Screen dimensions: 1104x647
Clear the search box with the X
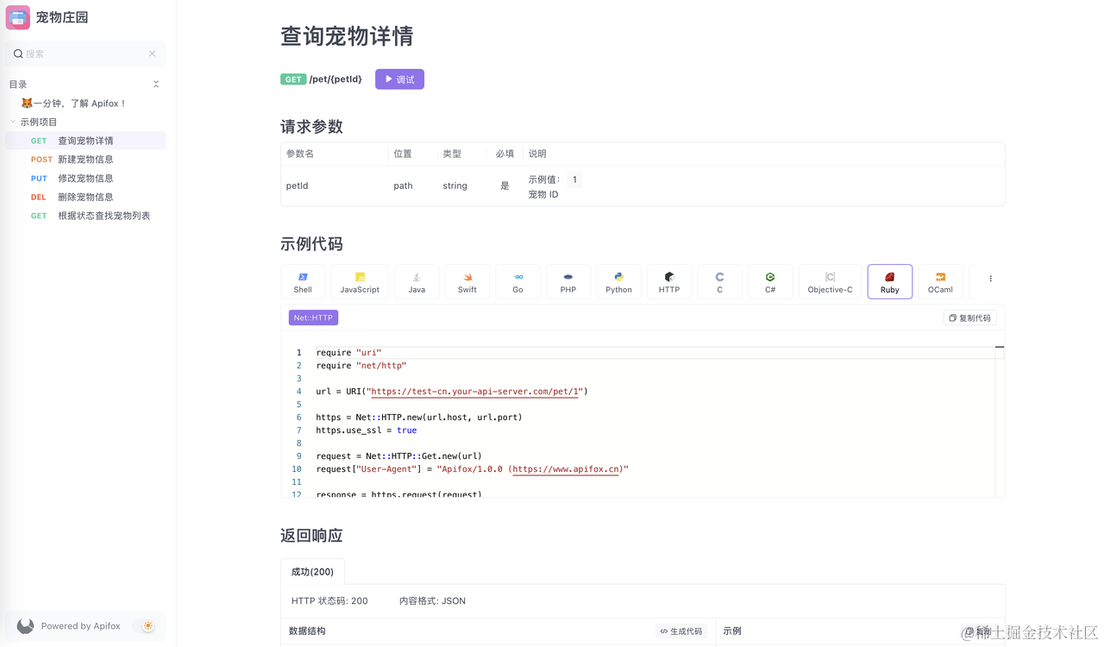[x=154, y=53]
